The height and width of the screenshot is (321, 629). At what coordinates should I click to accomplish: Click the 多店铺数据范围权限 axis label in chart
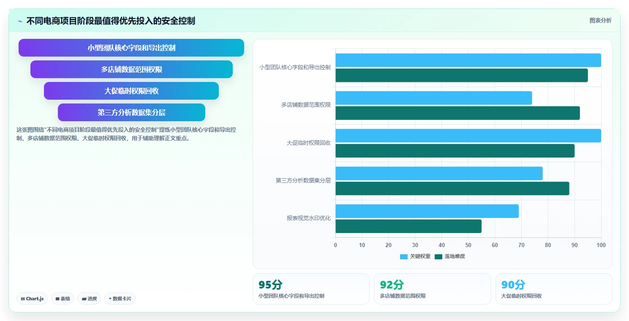(306, 105)
